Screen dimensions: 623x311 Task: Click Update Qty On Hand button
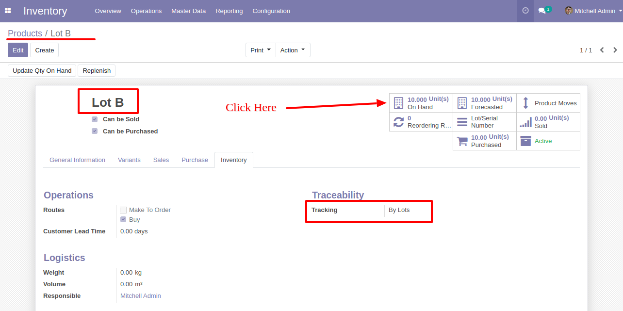pos(42,71)
